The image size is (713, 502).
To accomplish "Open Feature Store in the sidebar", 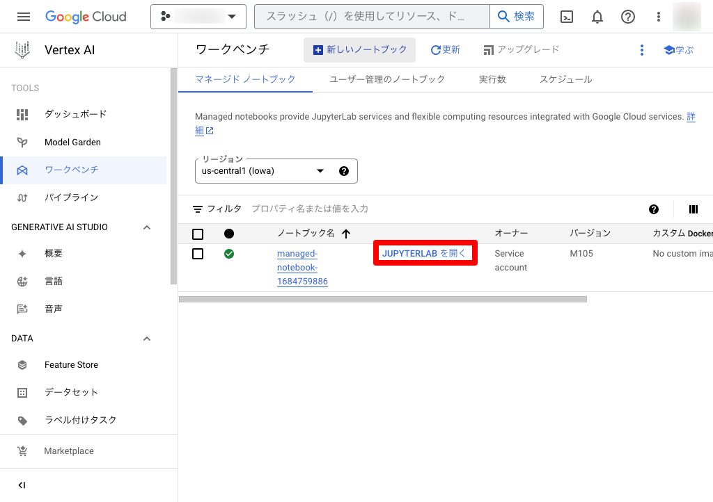I will pyautogui.click(x=70, y=364).
